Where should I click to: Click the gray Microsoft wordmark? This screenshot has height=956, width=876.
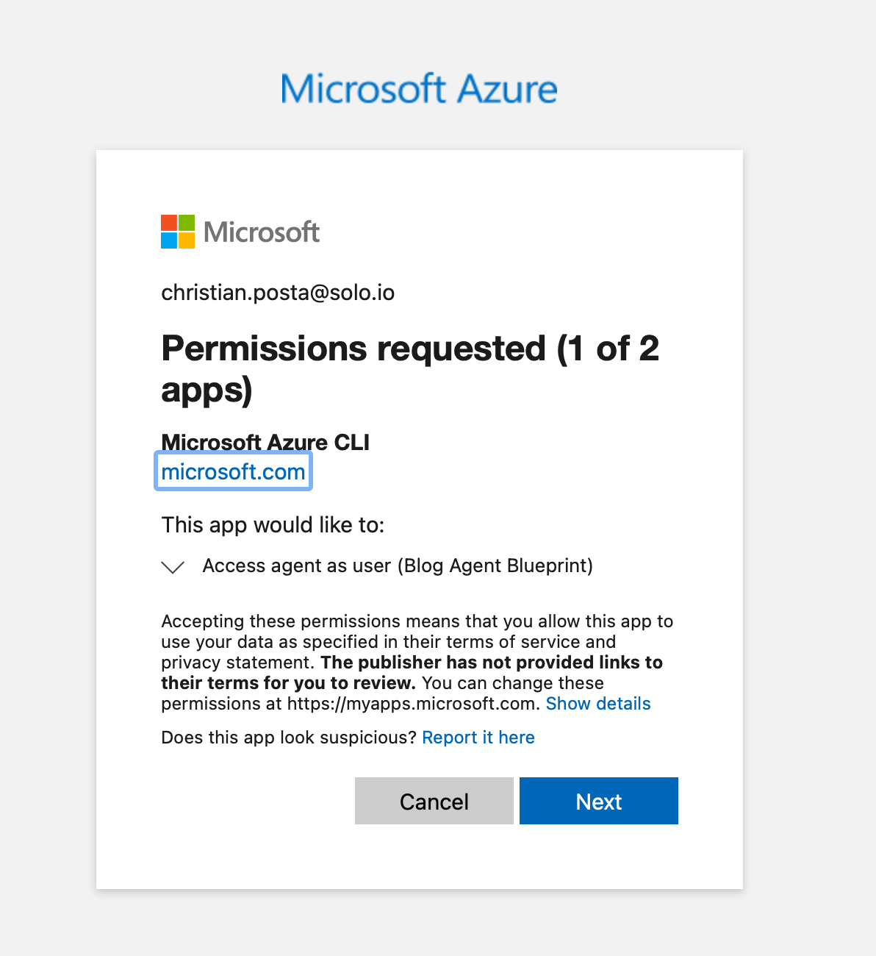[262, 232]
